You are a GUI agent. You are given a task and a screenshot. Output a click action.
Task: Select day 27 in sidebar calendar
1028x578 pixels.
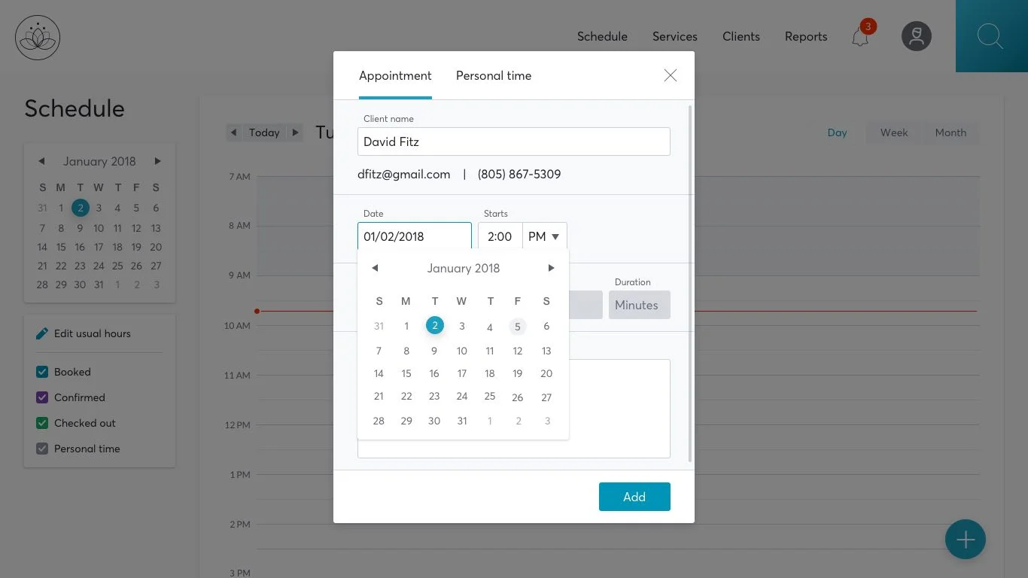(156, 266)
